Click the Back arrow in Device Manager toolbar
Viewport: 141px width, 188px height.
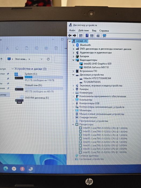click(70, 35)
